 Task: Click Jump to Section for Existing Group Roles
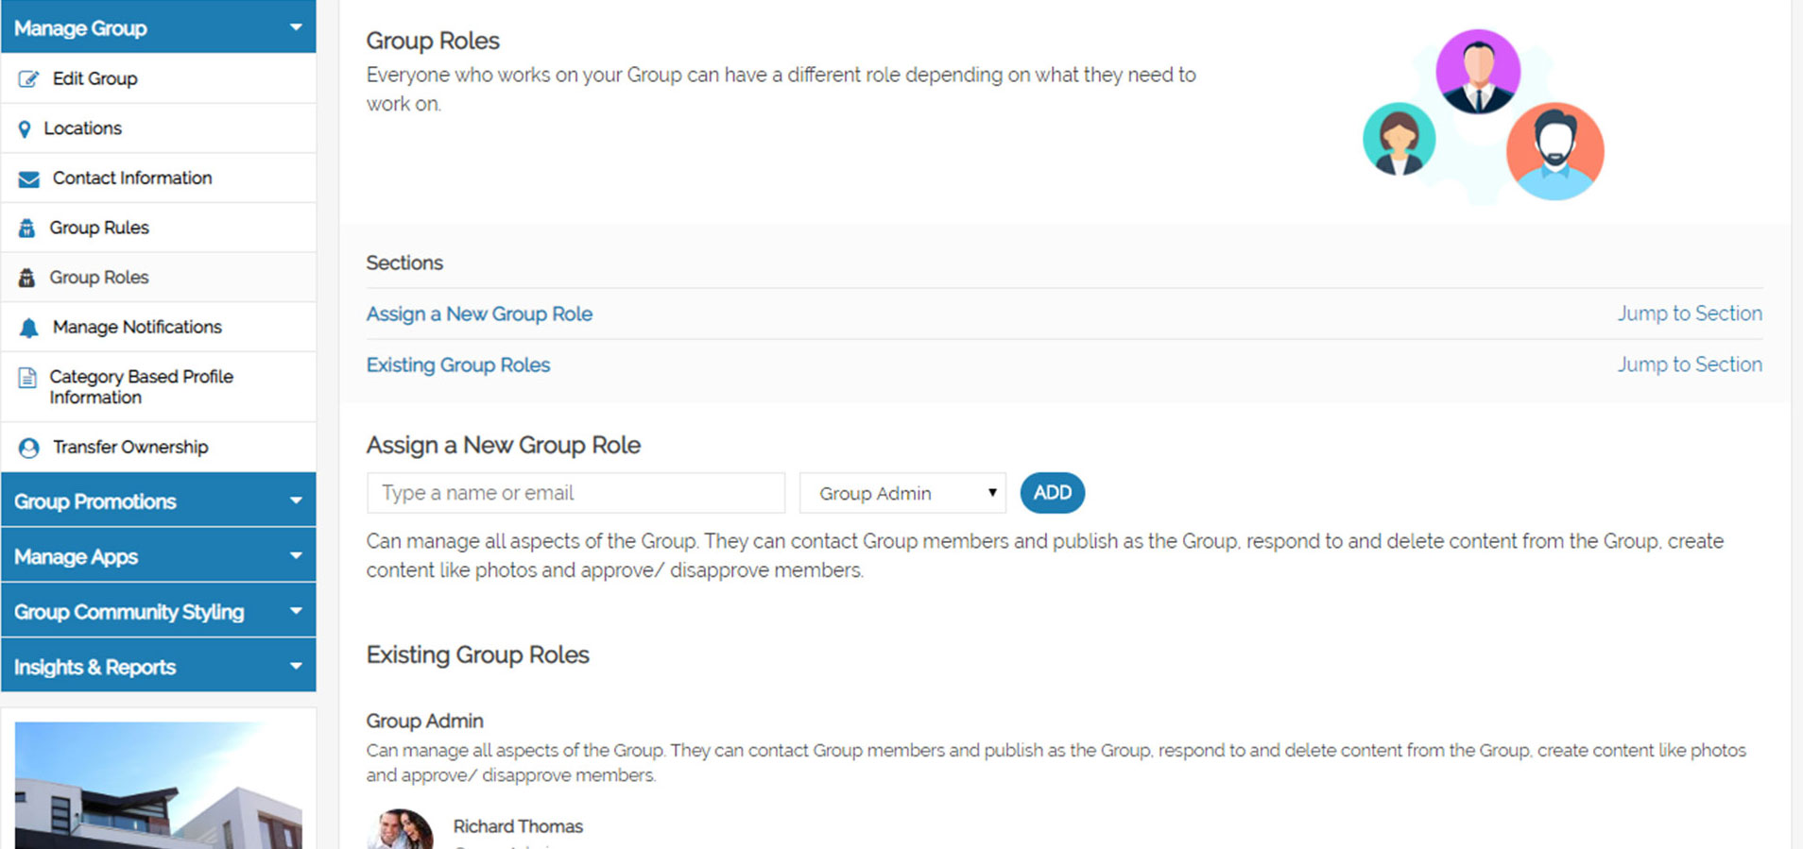[1689, 365]
